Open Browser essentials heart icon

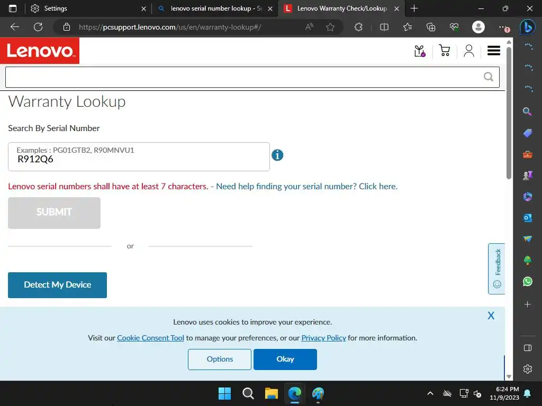coord(454,27)
